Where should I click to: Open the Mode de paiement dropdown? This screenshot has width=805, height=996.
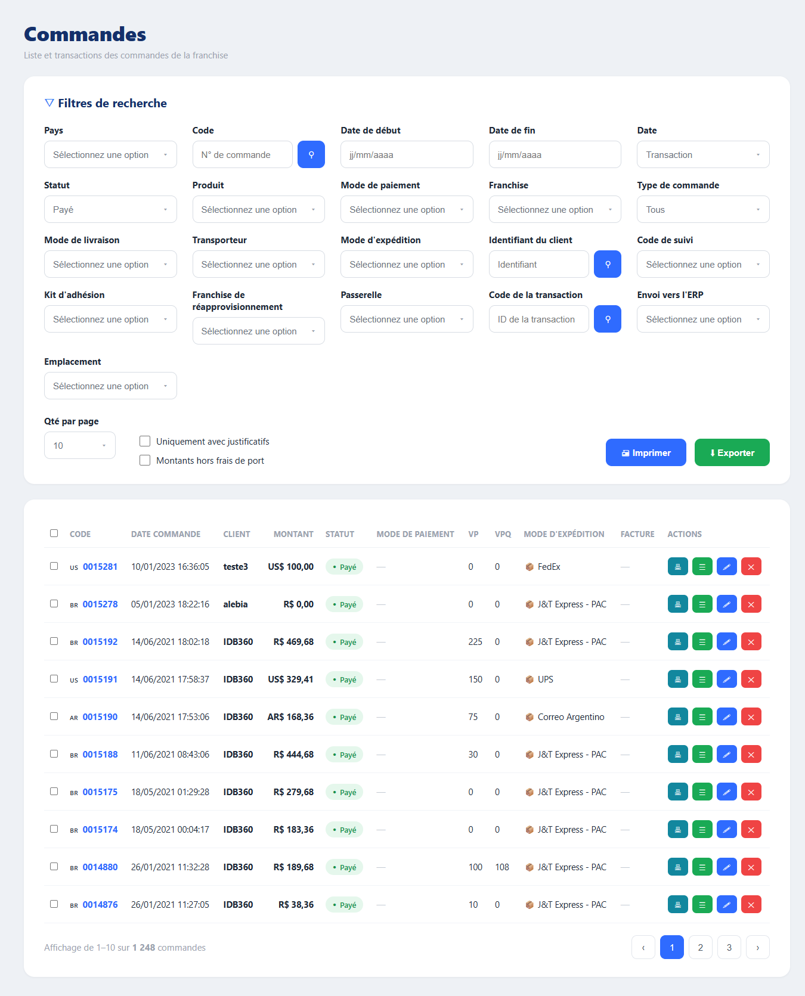pyautogui.click(x=407, y=209)
